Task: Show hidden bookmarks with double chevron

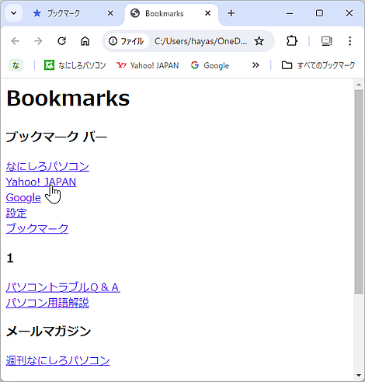Action: 255,65
